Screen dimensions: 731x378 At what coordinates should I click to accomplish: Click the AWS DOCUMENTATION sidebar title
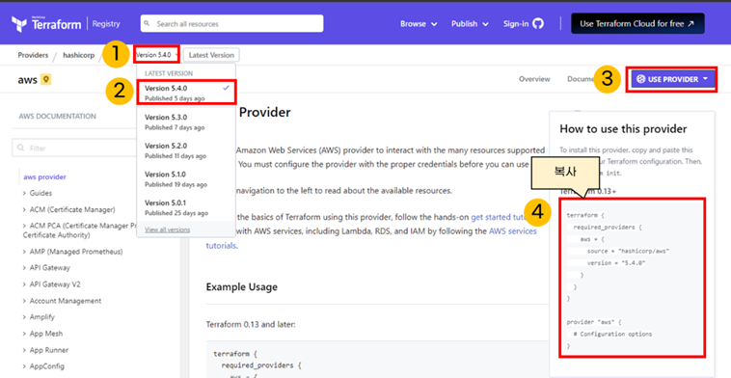click(x=57, y=116)
